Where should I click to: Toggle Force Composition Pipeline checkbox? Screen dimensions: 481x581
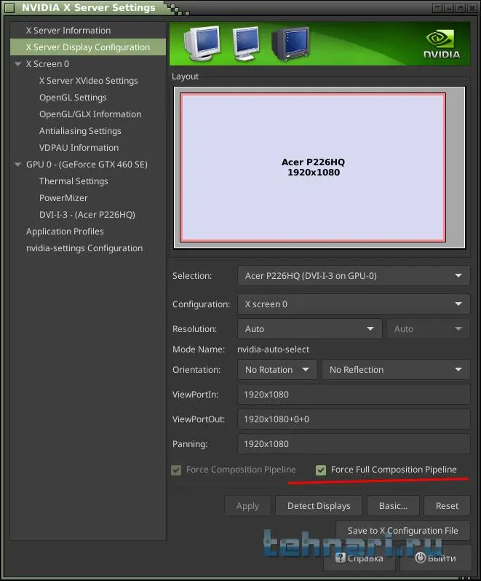[176, 470]
